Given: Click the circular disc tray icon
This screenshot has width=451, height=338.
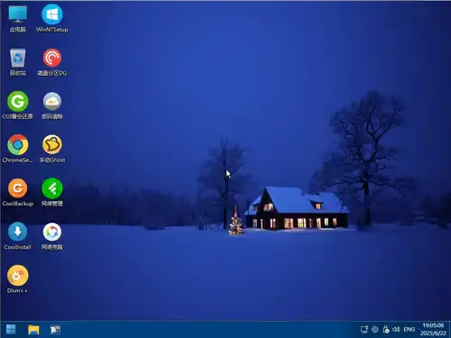Looking at the screenshot, I should [375, 330].
